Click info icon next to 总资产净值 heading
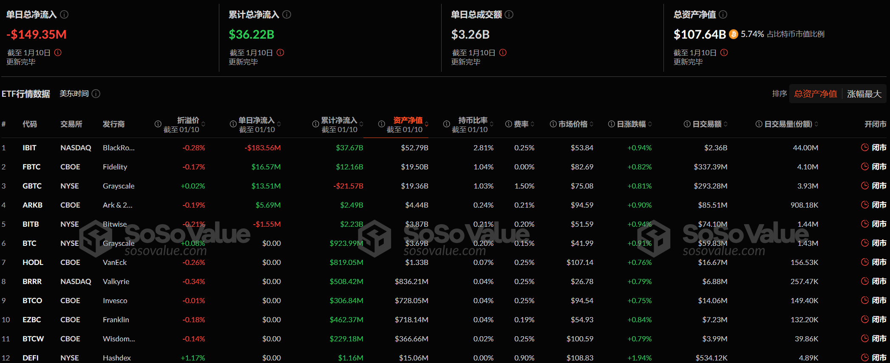This screenshot has height=363, width=890. (x=723, y=14)
